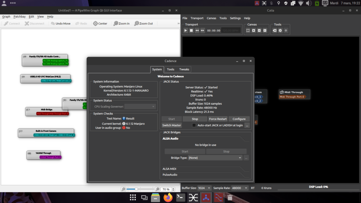The image size is (361, 203).
Task: Click the Connect toolbar button in the graph window
Action: click(12, 24)
